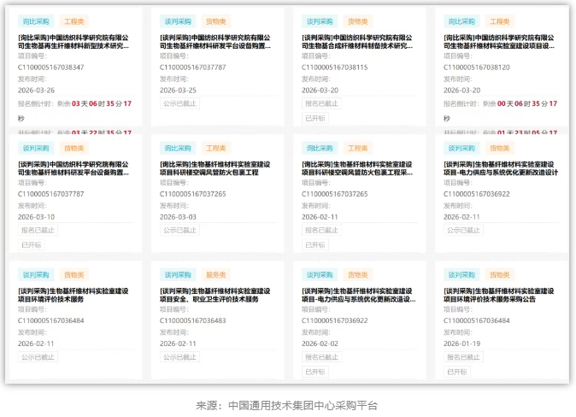The height and width of the screenshot is (417, 576).
Task: Click the 工程类 tag on project C1100005167038347
Action: (74, 21)
